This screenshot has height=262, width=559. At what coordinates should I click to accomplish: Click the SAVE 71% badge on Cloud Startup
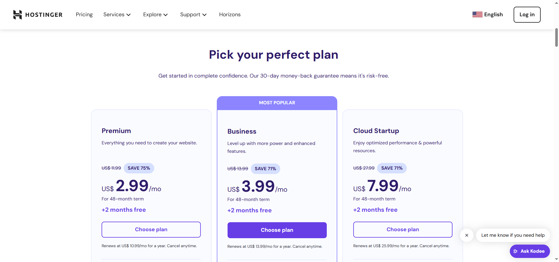tap(392, 168)
